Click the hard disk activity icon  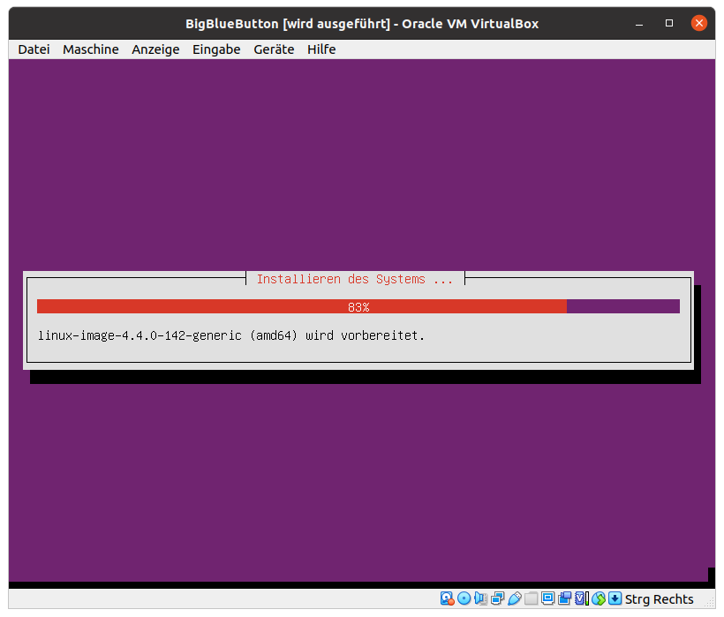[x=448, y=598]
